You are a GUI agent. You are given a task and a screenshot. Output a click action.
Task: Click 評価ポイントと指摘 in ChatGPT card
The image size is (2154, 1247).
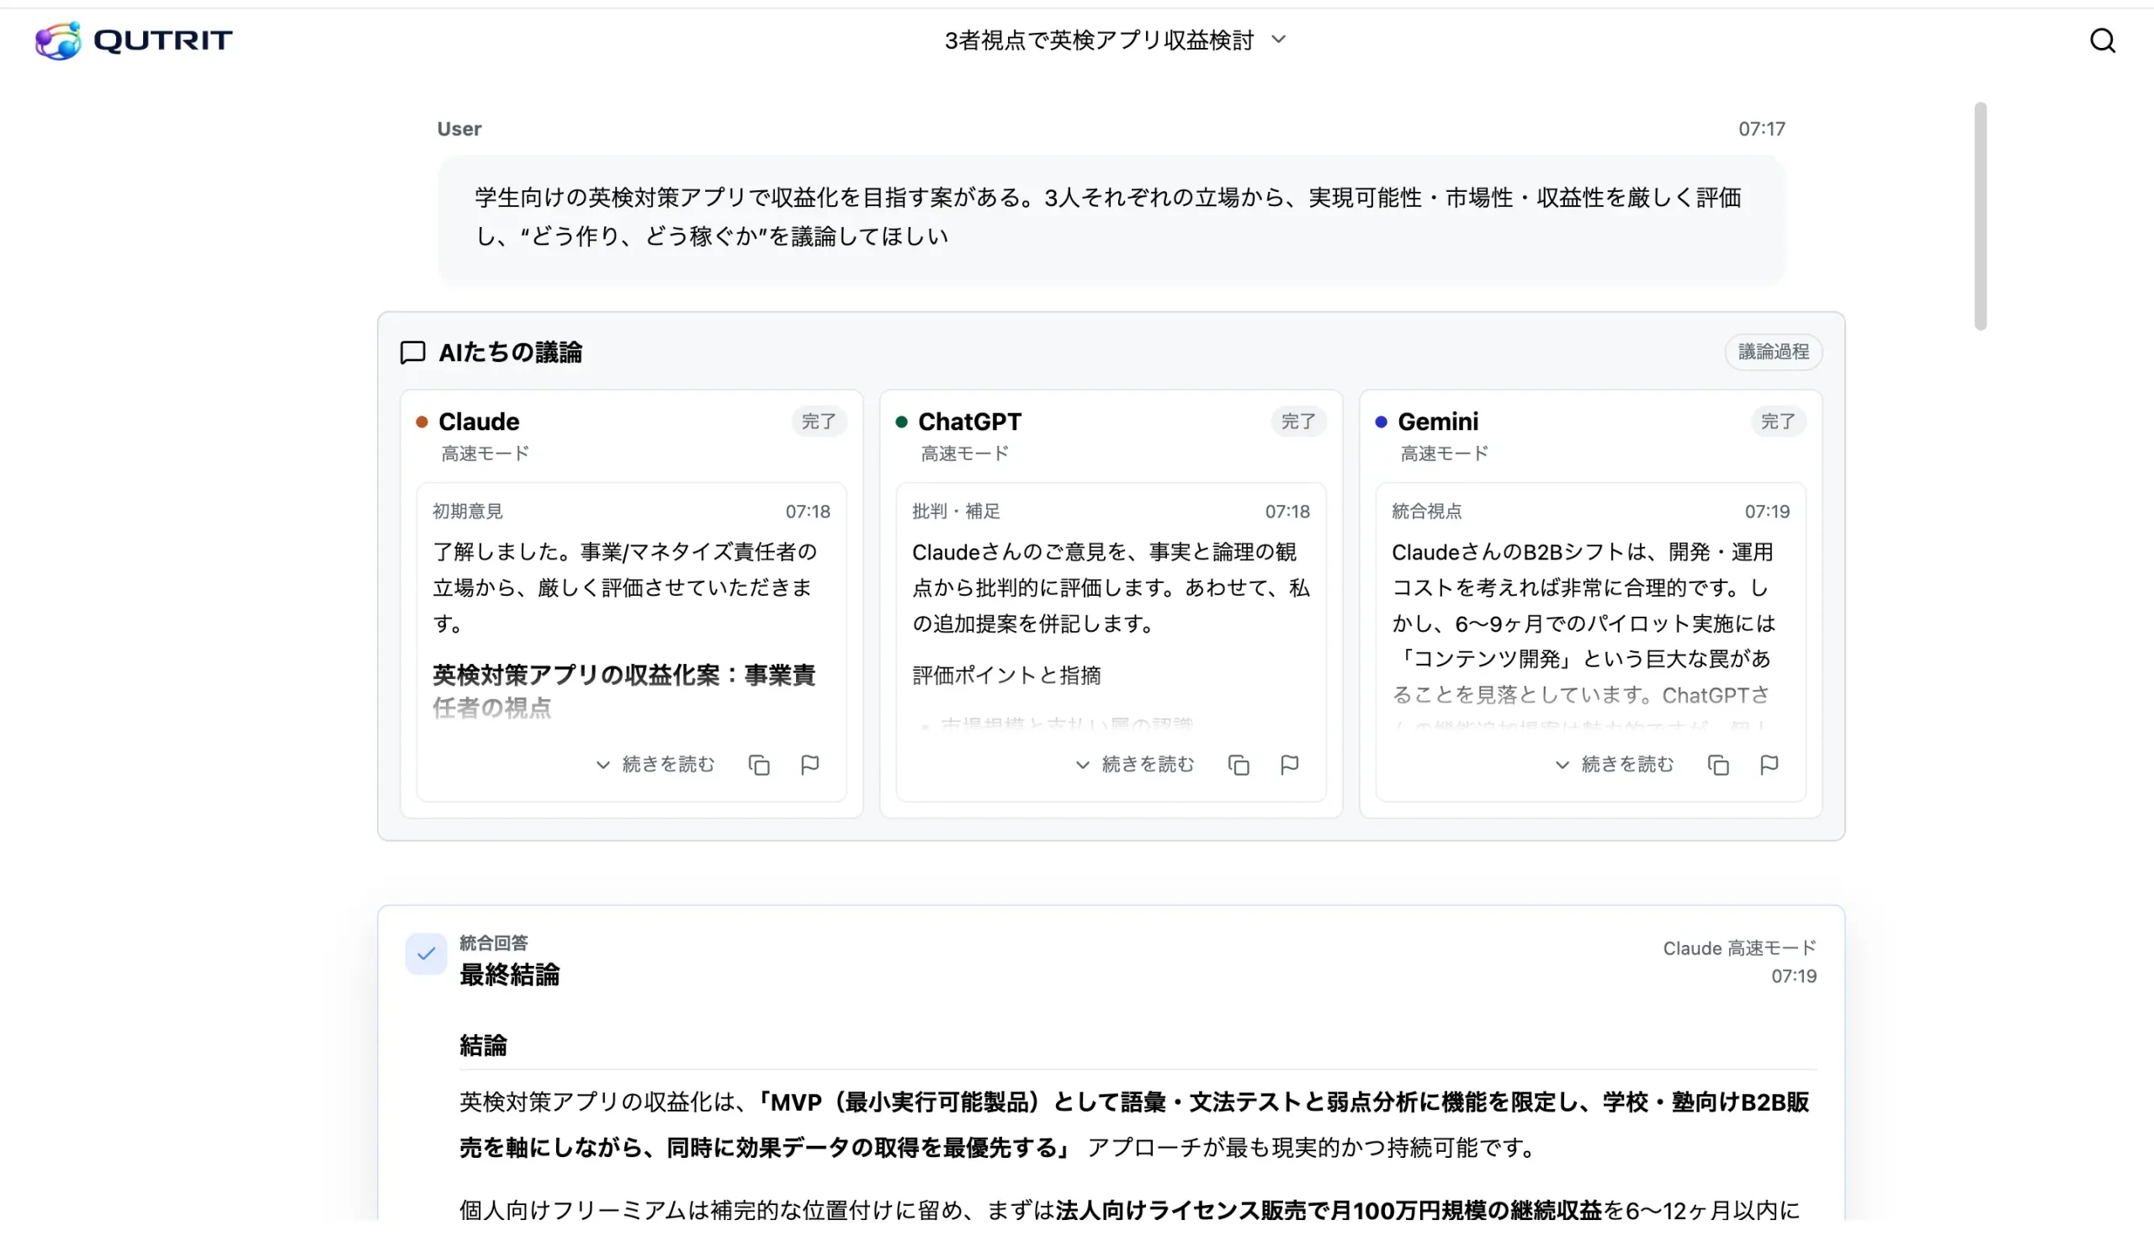(x=1006, y=675)
